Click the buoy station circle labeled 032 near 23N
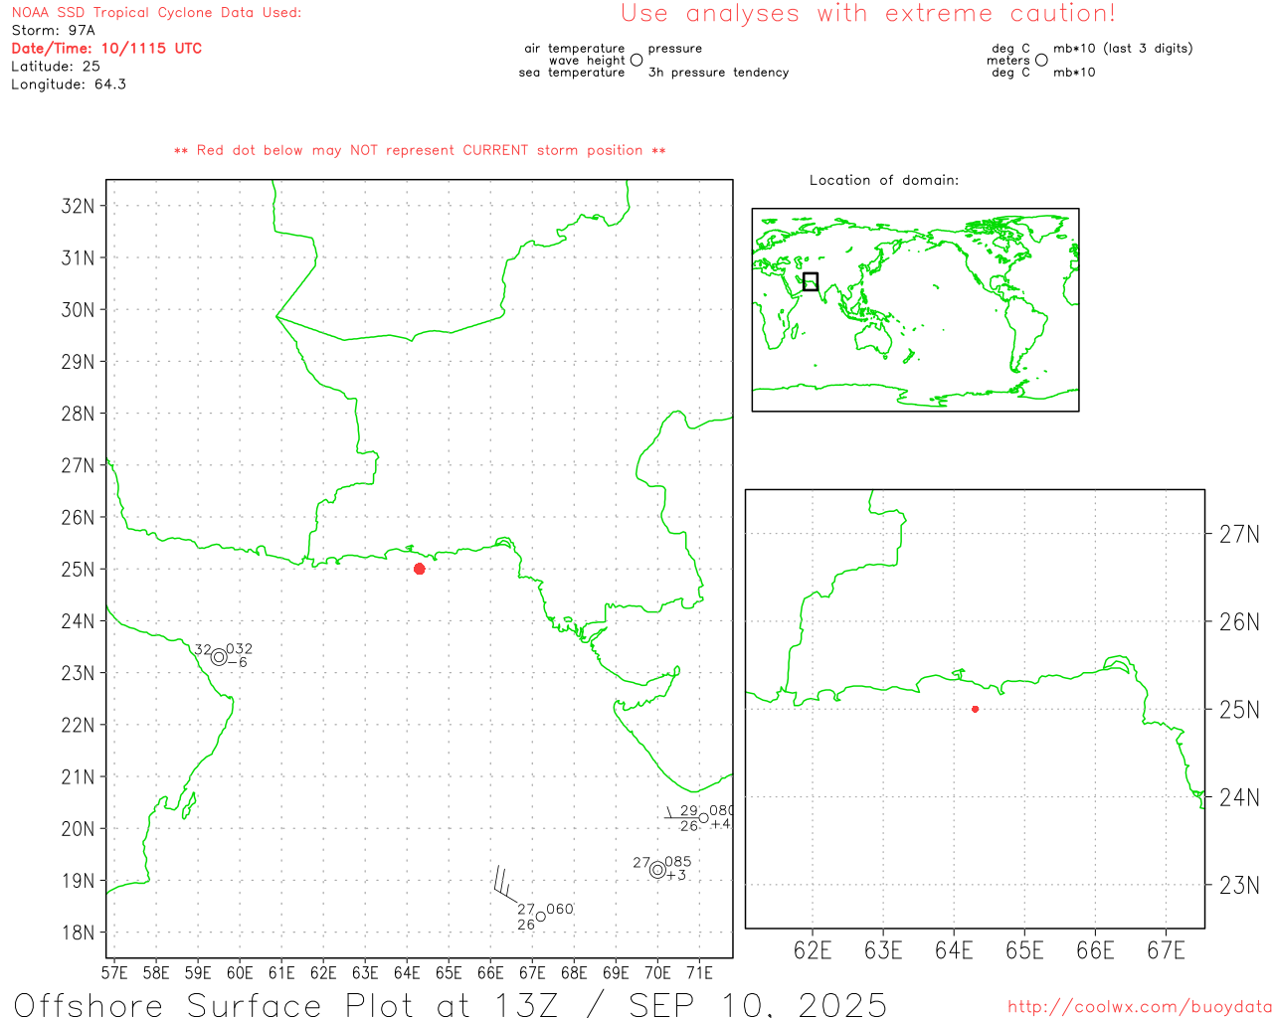 tap(219, 656)
